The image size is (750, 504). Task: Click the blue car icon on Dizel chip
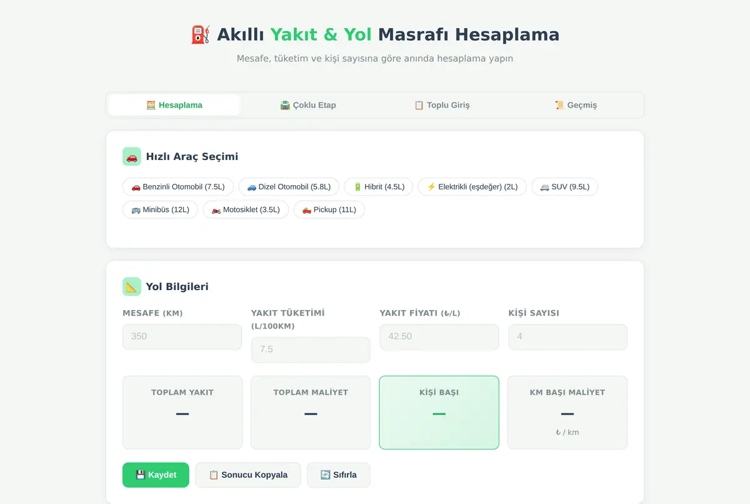point(251,187)
